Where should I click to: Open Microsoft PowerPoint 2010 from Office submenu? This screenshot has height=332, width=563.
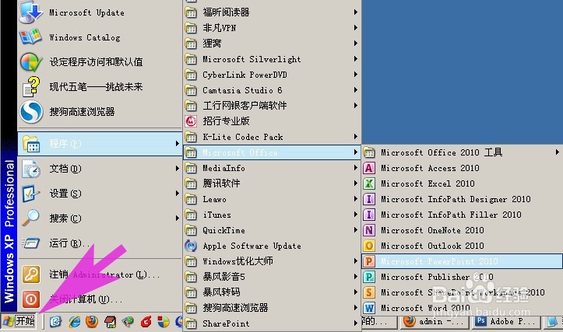[462, 261]
